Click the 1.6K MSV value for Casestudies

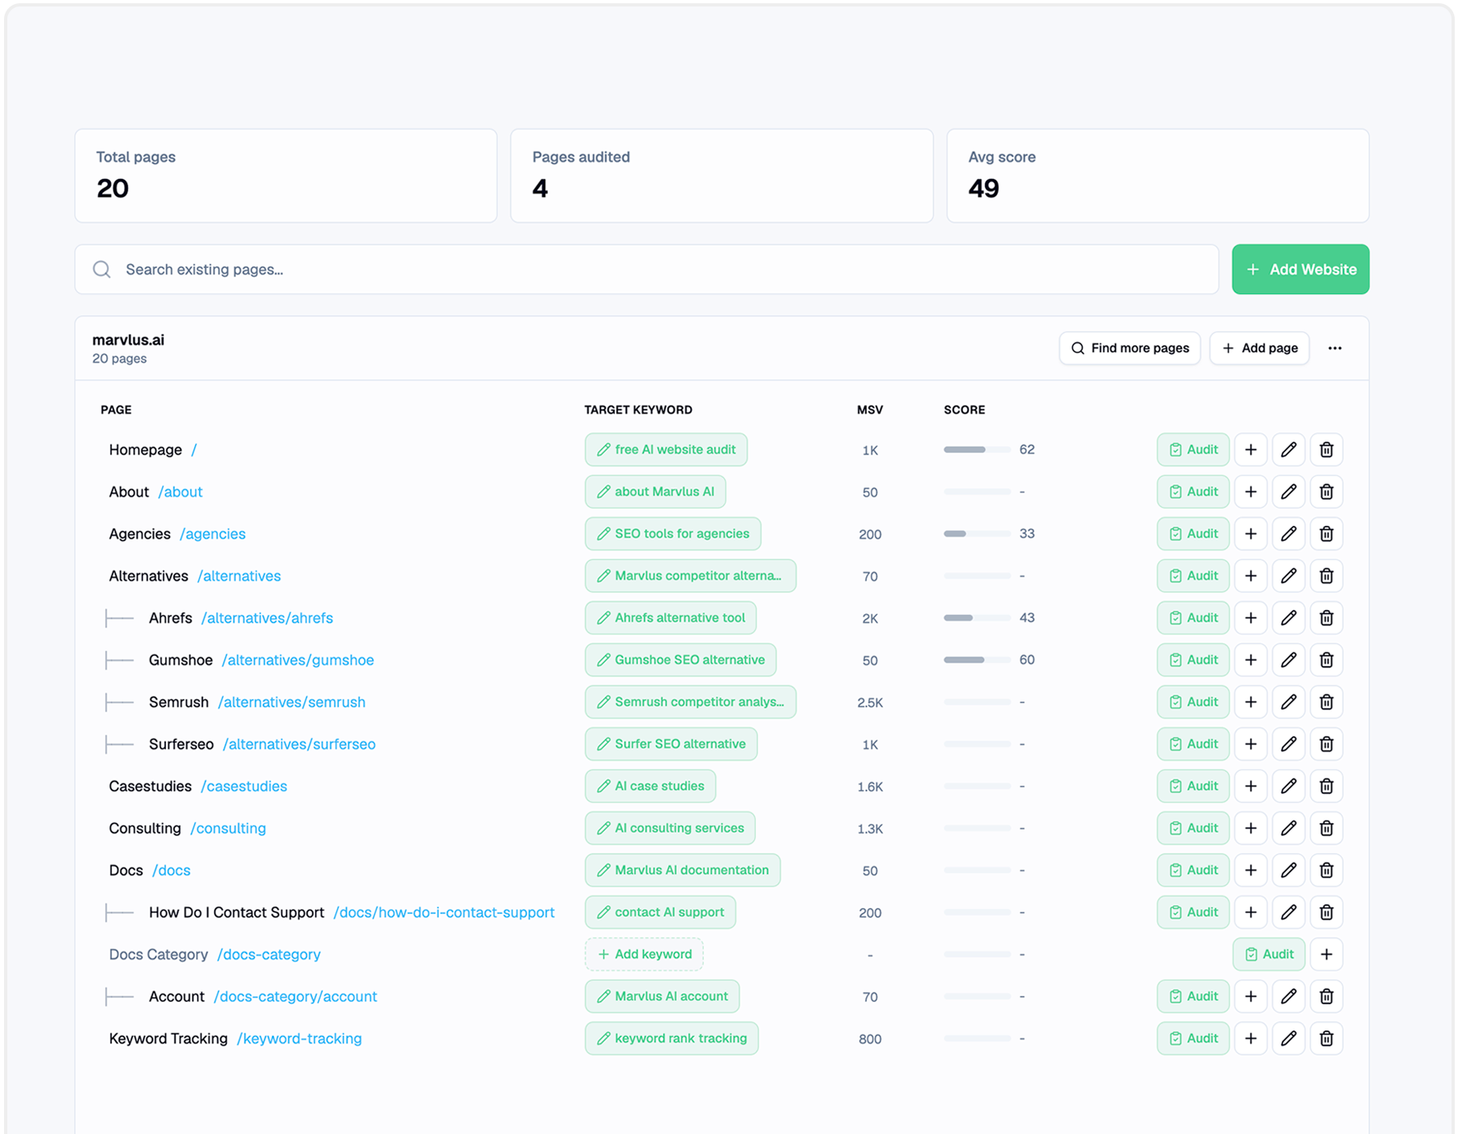(x=870, y=787)
